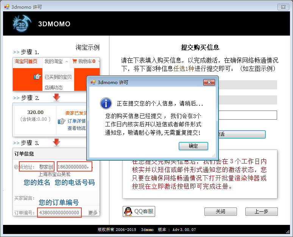
Task: Click the 更多 link near order number
Action: [93, 213]
